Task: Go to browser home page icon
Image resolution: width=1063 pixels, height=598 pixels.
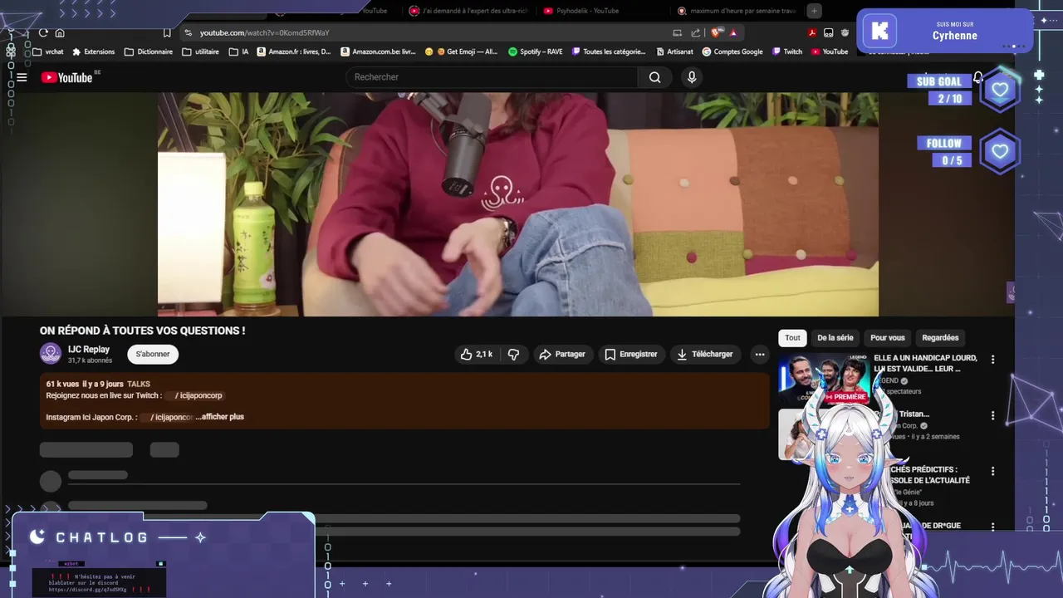Action: 60,32
